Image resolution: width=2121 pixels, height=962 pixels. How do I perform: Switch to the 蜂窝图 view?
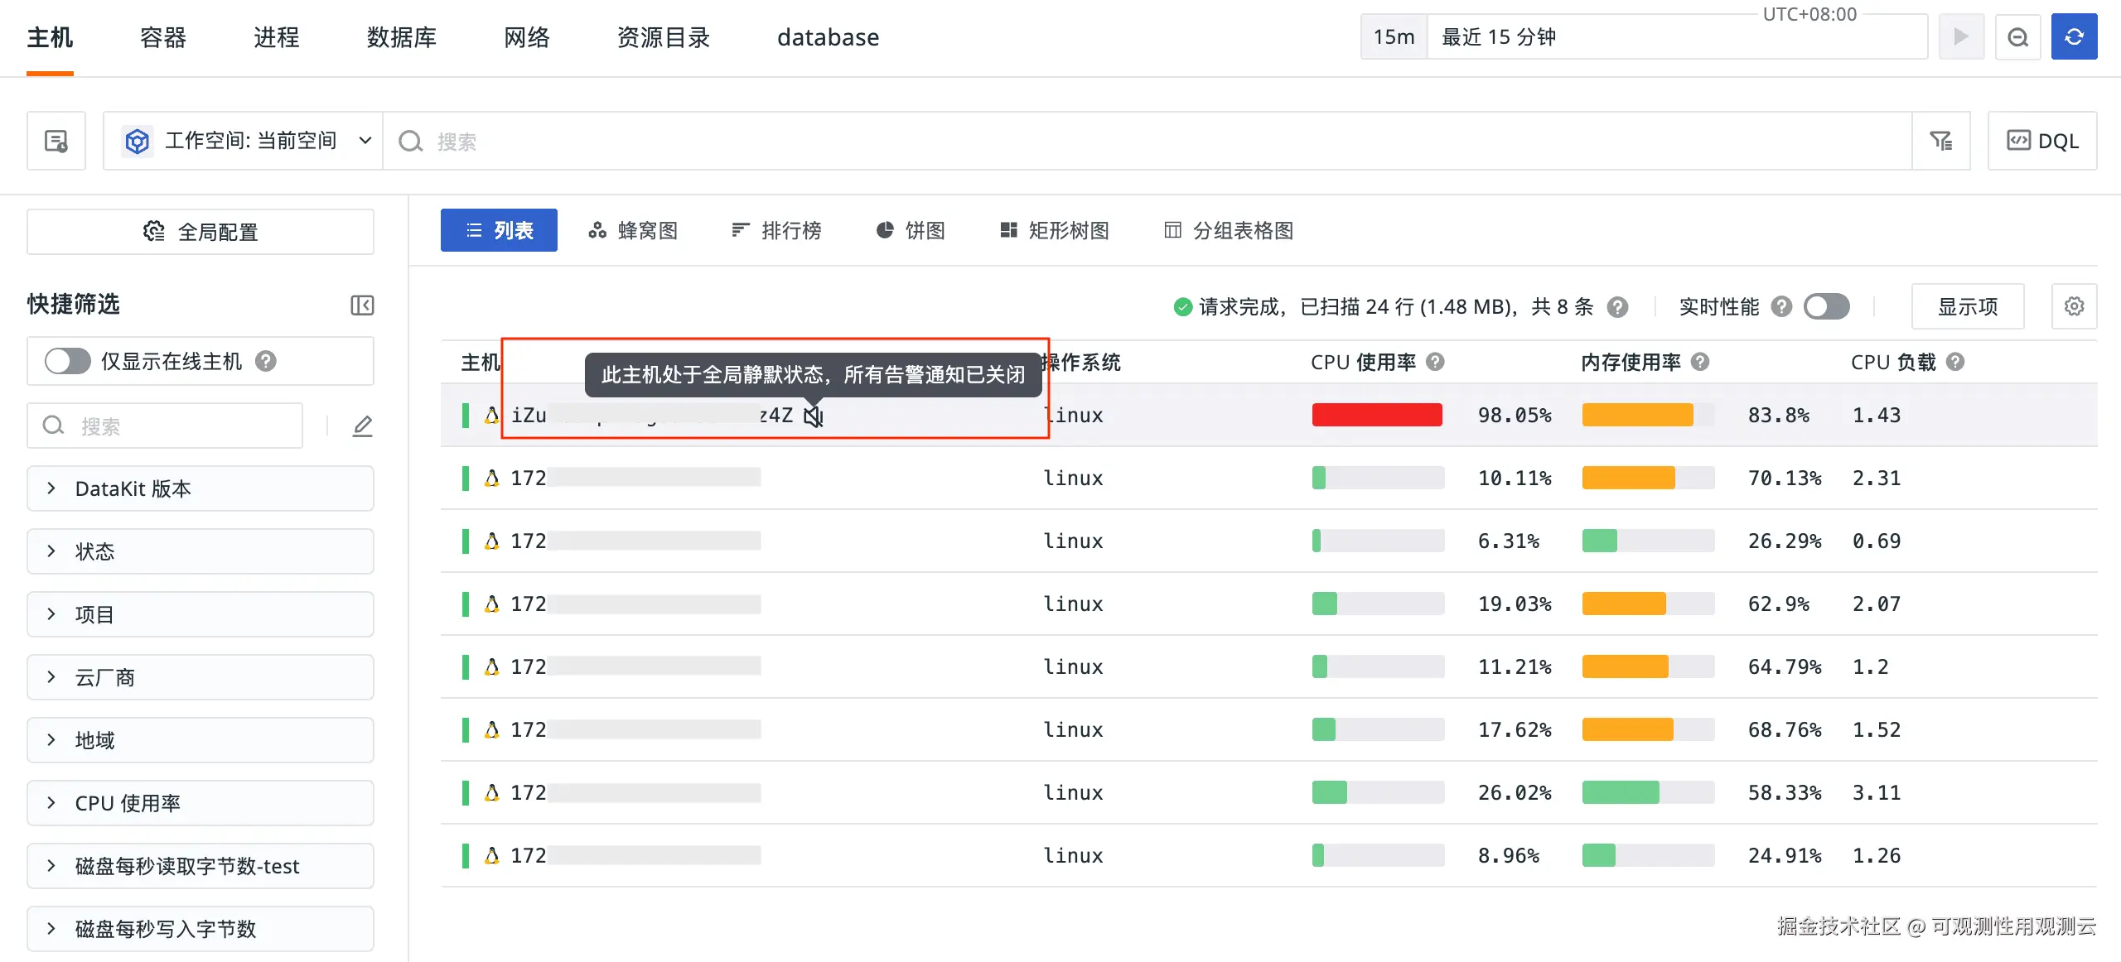(x=634, y=231)
